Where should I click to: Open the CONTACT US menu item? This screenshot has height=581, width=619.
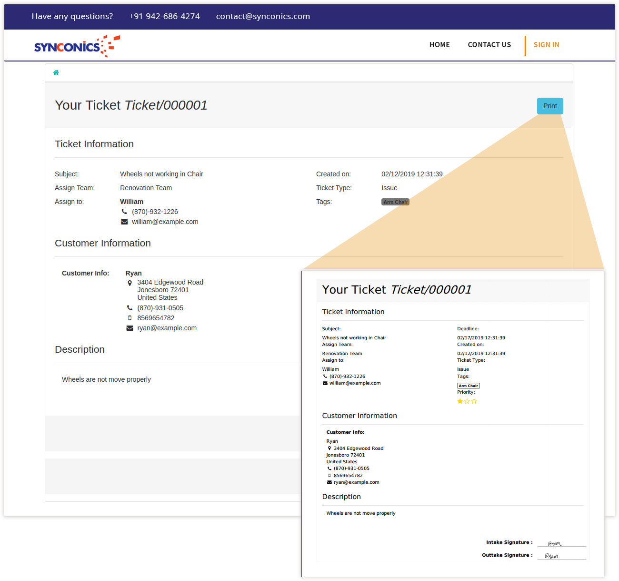click(x=489, y=45)
